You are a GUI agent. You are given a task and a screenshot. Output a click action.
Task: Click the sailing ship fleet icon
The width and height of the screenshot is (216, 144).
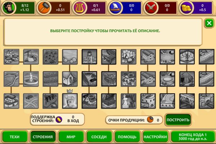116,8
